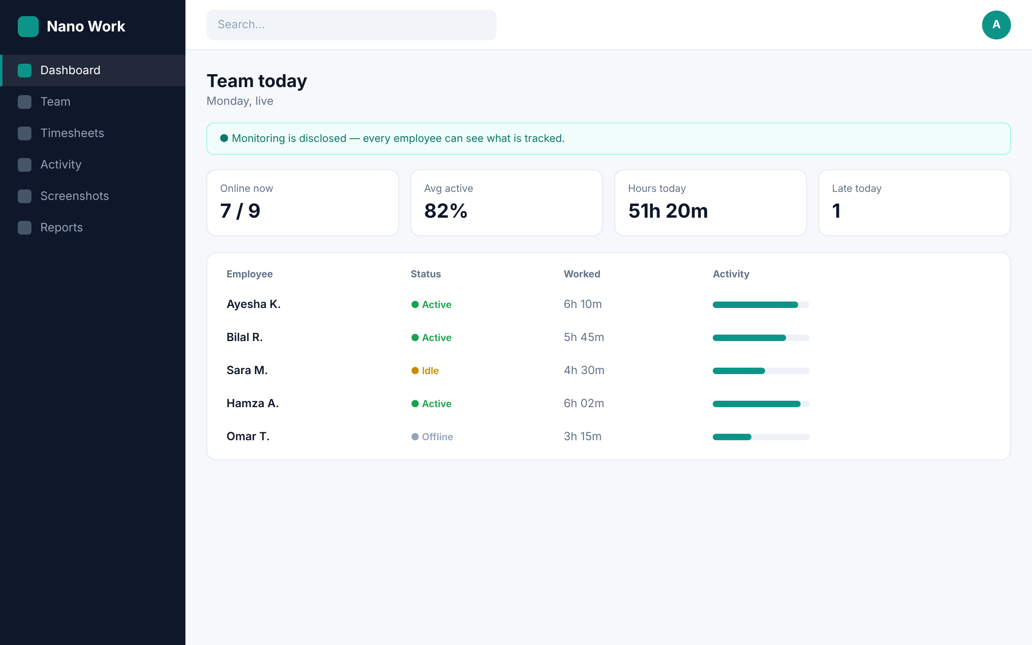Select employee name Sara M.
Screen dimensions: 1032x645
pyautogui.click(x=247, y=370)
